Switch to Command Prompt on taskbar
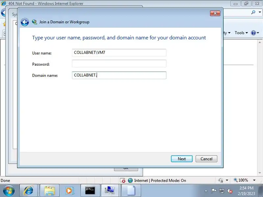Viewport: 263px width, 197px height. pyautogui.click(x=90, y=190)
